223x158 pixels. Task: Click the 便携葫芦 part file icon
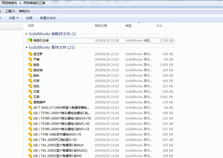30,102
